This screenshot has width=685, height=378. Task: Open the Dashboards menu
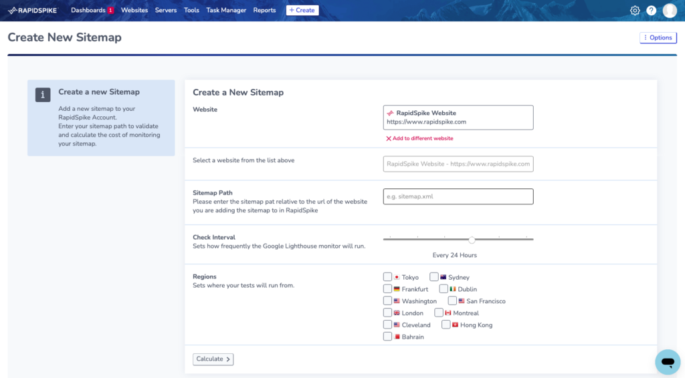tap(88, 11)
